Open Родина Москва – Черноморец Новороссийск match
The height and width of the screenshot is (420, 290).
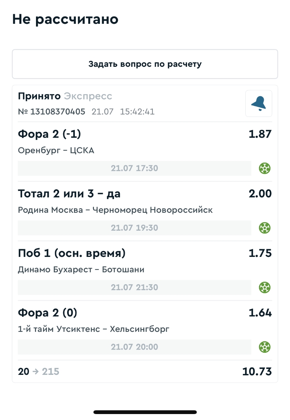point(115,210)
